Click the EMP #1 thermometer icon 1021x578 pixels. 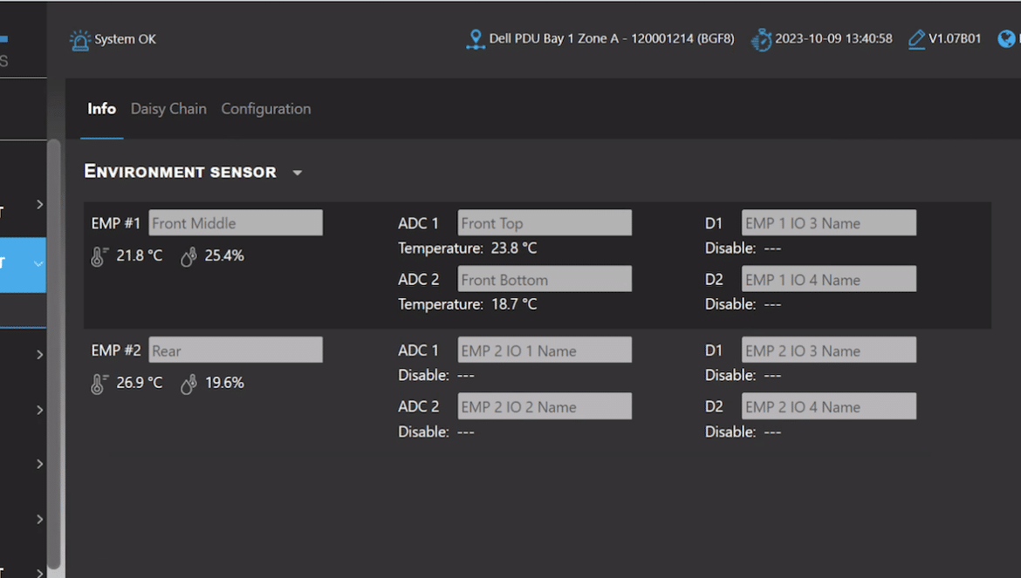(99, 256)
